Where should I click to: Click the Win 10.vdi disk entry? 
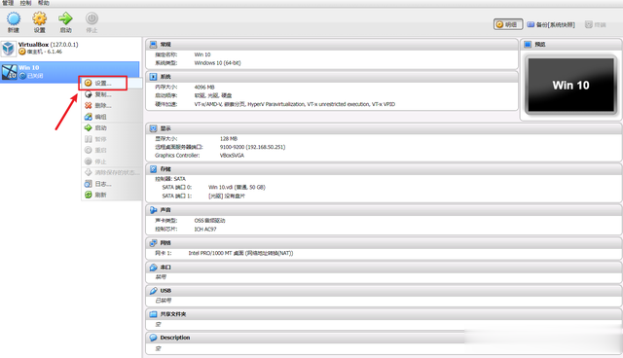(237, 188)
